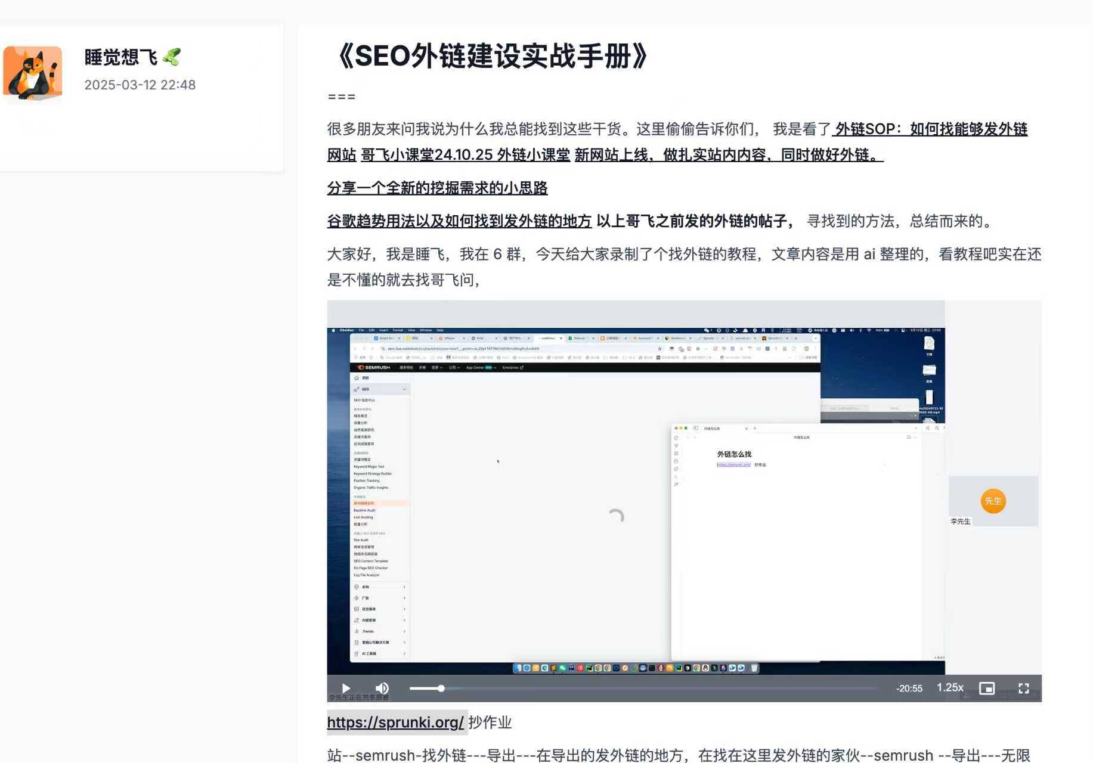Change the 1.25x playback speed

[x=950, y=687]
